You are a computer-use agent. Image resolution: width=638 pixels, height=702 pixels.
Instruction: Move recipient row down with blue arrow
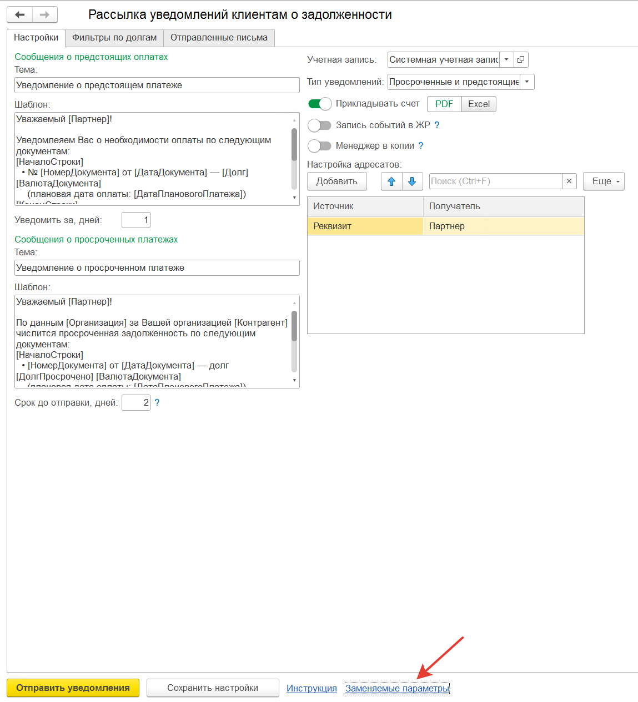(412, 181)
